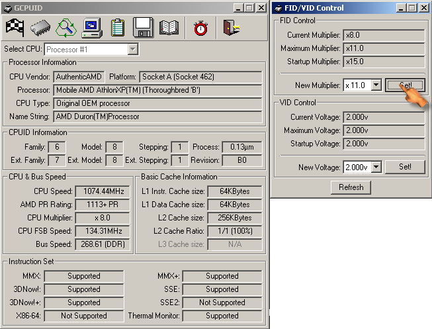
Task: Close the FID/VID Control window
Action: tap(423, 8)
